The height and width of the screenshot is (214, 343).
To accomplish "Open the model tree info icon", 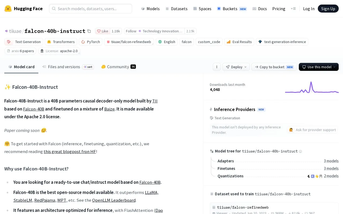I will pyautogui.click(x=300, y=151).
